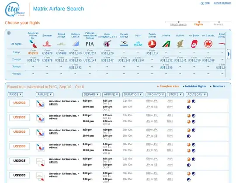Image resolution: width=236 pixels, height=183 pixels.
Task: Select the first US$933 price button
Action: pyautogui.click(x=19, y=103)
